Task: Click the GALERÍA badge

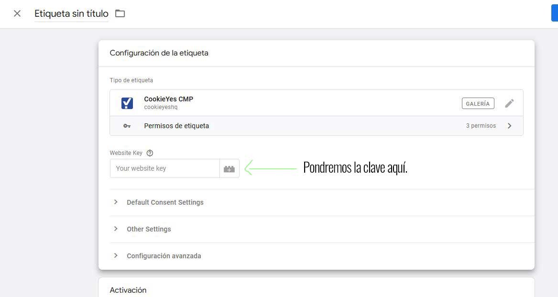Action: [x=478, y=103]
